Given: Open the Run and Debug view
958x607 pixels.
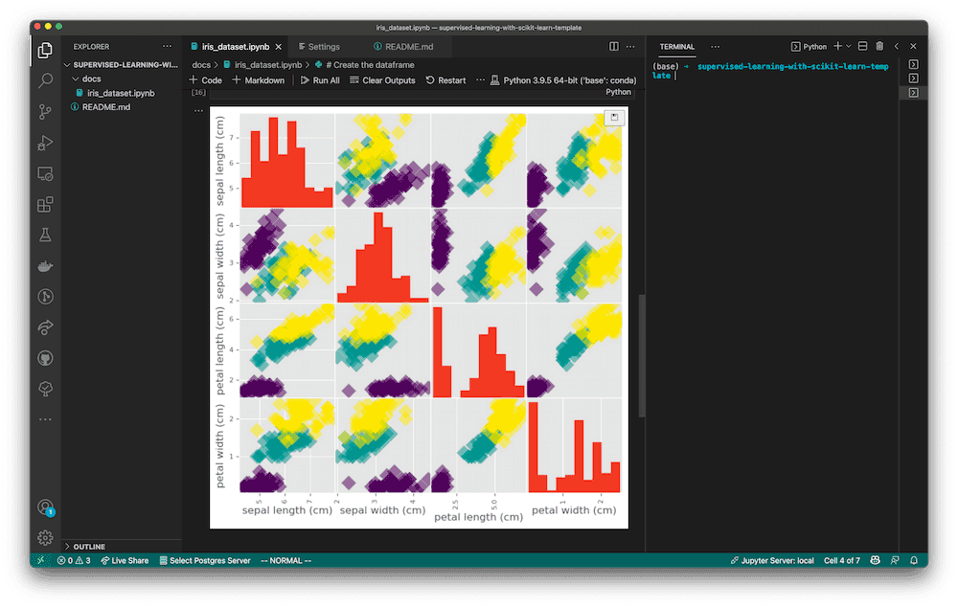Looking at the screenshot, I should coord(45,143).
